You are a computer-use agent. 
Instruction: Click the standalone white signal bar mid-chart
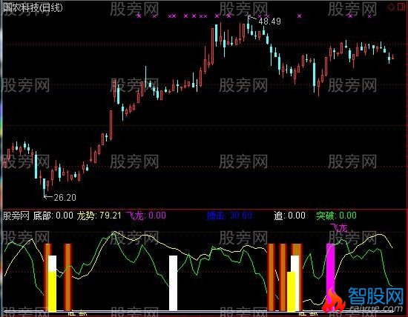pyautogui.click(x=174, y=283)
